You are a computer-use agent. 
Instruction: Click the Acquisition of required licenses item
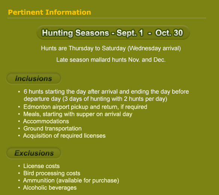pos(64,136)
